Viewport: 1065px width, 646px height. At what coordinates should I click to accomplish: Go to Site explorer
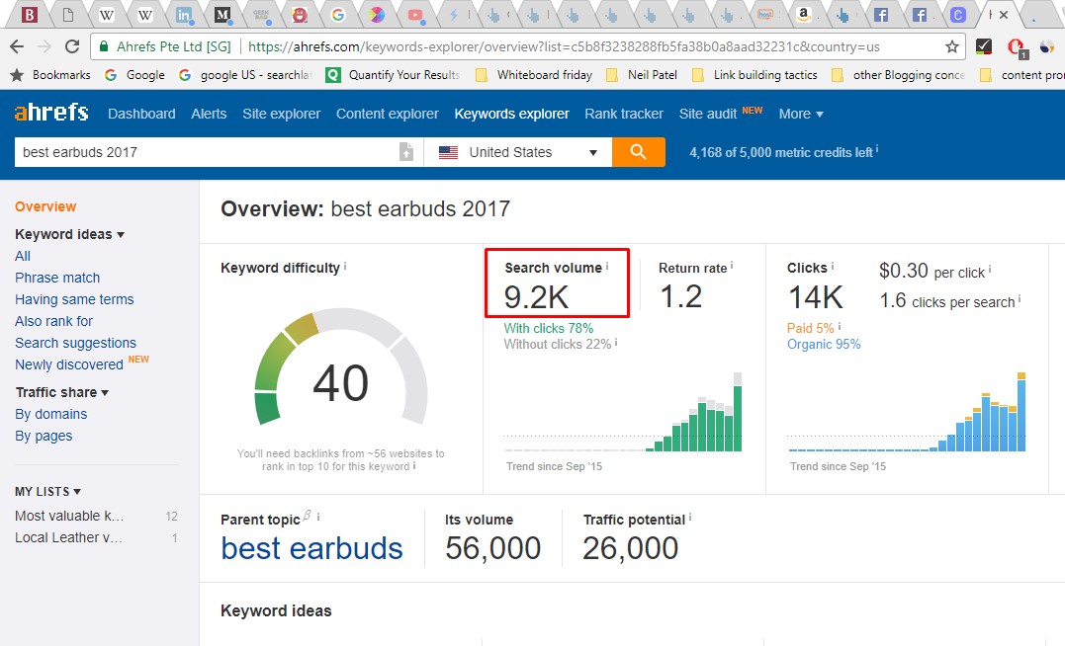281,114
